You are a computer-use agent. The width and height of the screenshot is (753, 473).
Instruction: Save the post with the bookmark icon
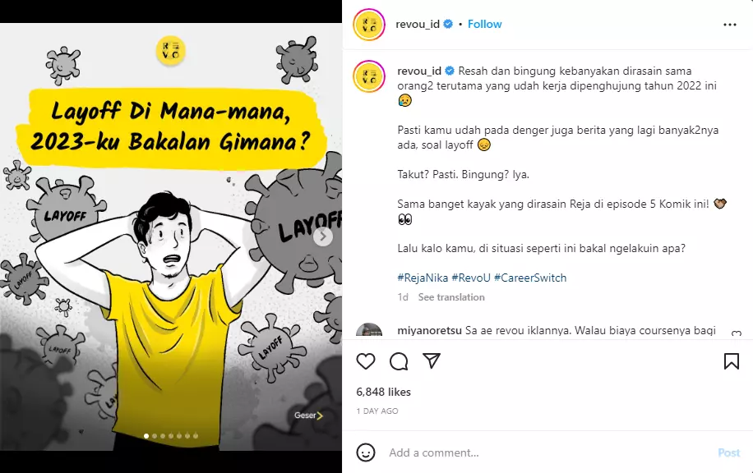[x=731, y=361]
